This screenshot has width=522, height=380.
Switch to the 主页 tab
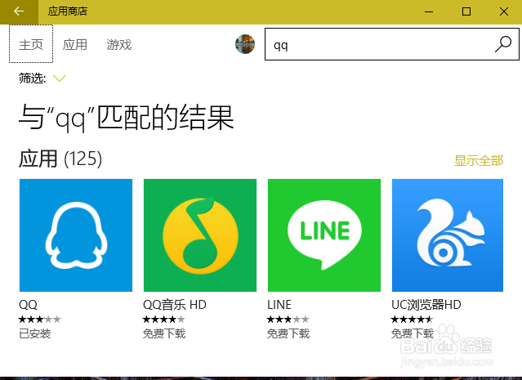point(31,44)
